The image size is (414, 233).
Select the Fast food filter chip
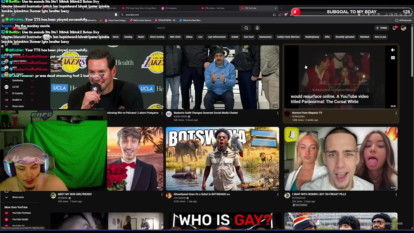pyautogui.click(x=249, y=37)
